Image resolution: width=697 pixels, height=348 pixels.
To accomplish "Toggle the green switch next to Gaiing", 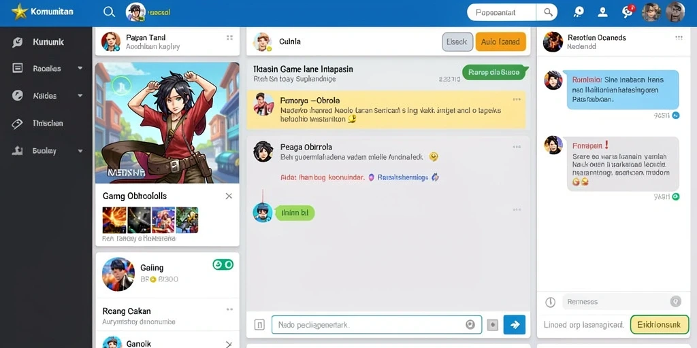I will [x=223, y=265].
